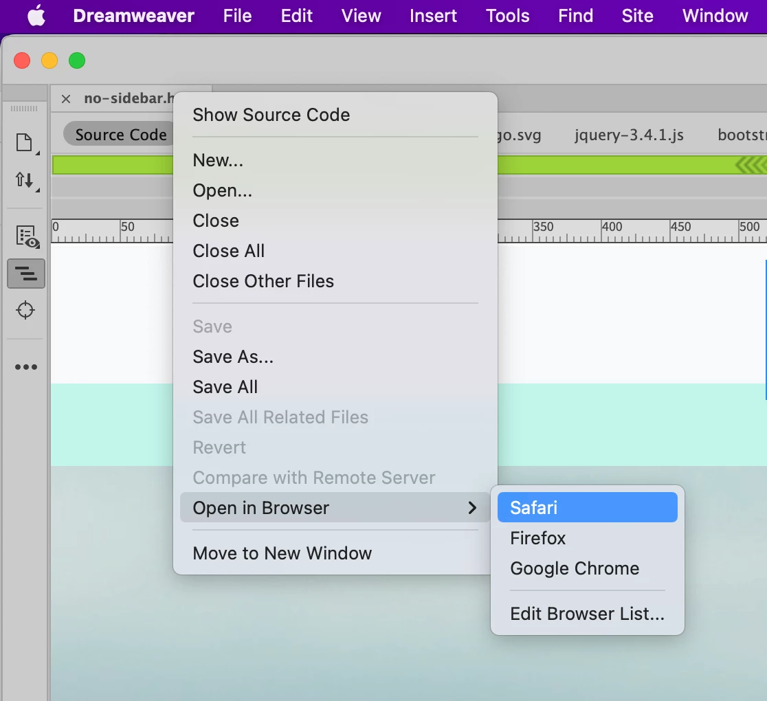Screen dimensions: 767x701
Task: Click the green zoom window button
Action: 77,60
